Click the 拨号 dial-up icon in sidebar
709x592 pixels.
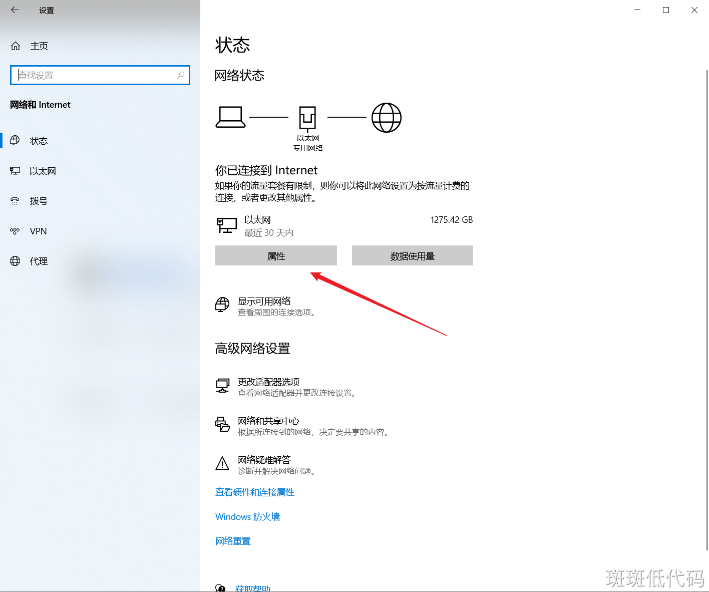[x=15, y=201]
